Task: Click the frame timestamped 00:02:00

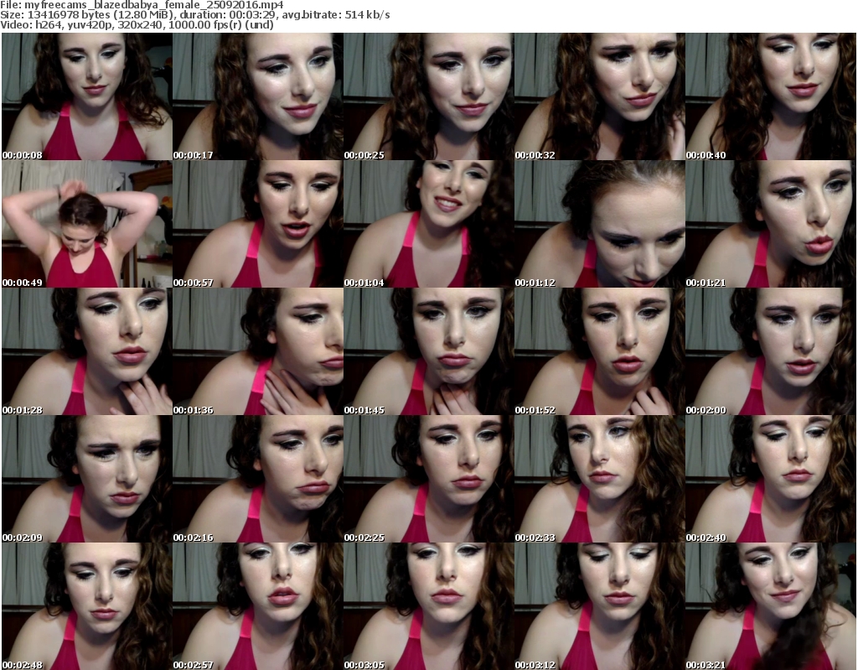Action: pyautogui.click(x=770, y=352)
